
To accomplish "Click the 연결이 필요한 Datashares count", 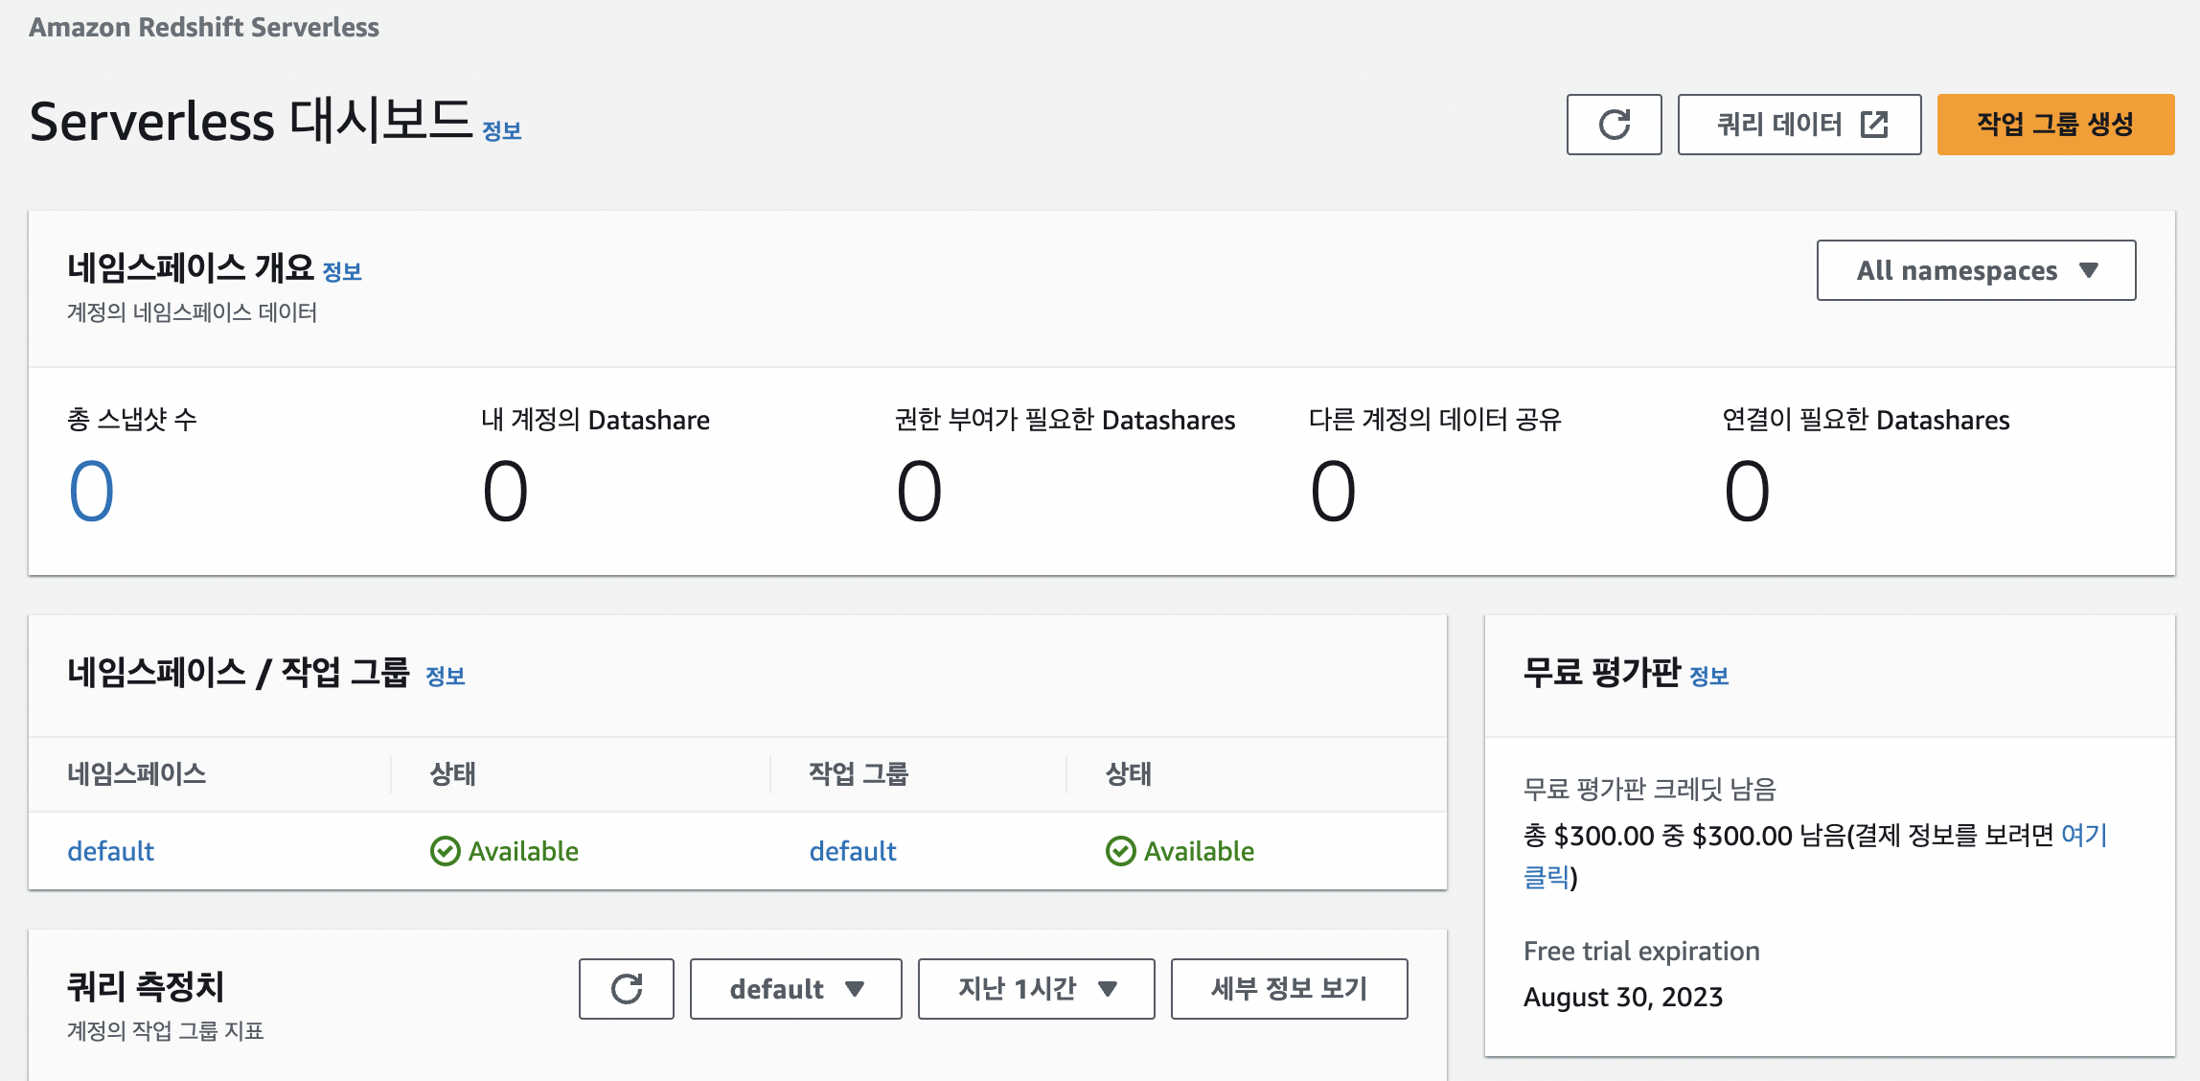I will (1747, 492).
